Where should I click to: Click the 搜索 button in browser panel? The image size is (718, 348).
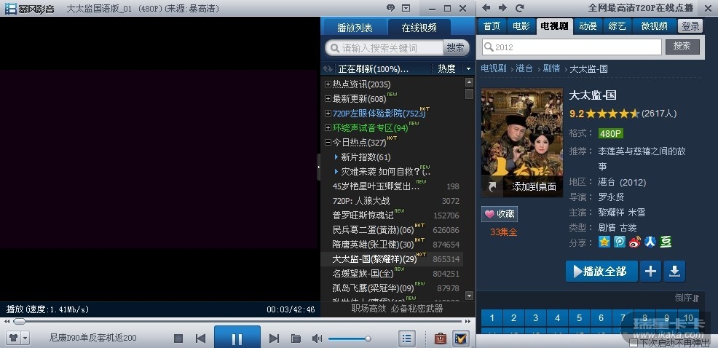[682, 47]
